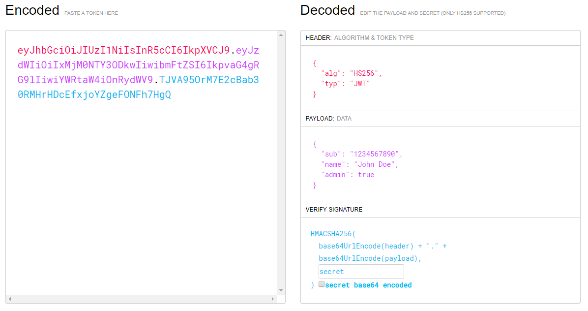Click the purple payload segment of encoded token

point(138,65)
